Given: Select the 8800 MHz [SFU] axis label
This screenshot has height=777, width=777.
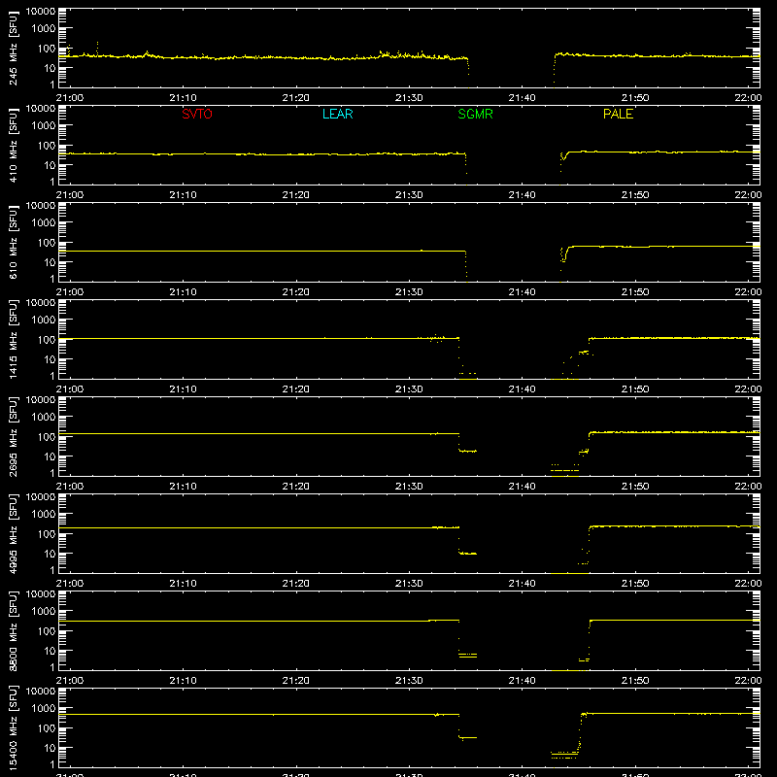Looking at the screenshot, I should pyautogui.click(x=14, y=630).
